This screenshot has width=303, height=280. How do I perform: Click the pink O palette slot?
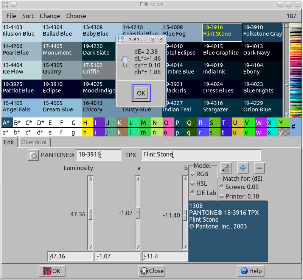pos(168,122)
